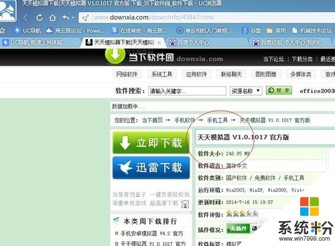Open 下载分类 link in header
The height and width of the screenshot is (246, 335).
(302, 59)
